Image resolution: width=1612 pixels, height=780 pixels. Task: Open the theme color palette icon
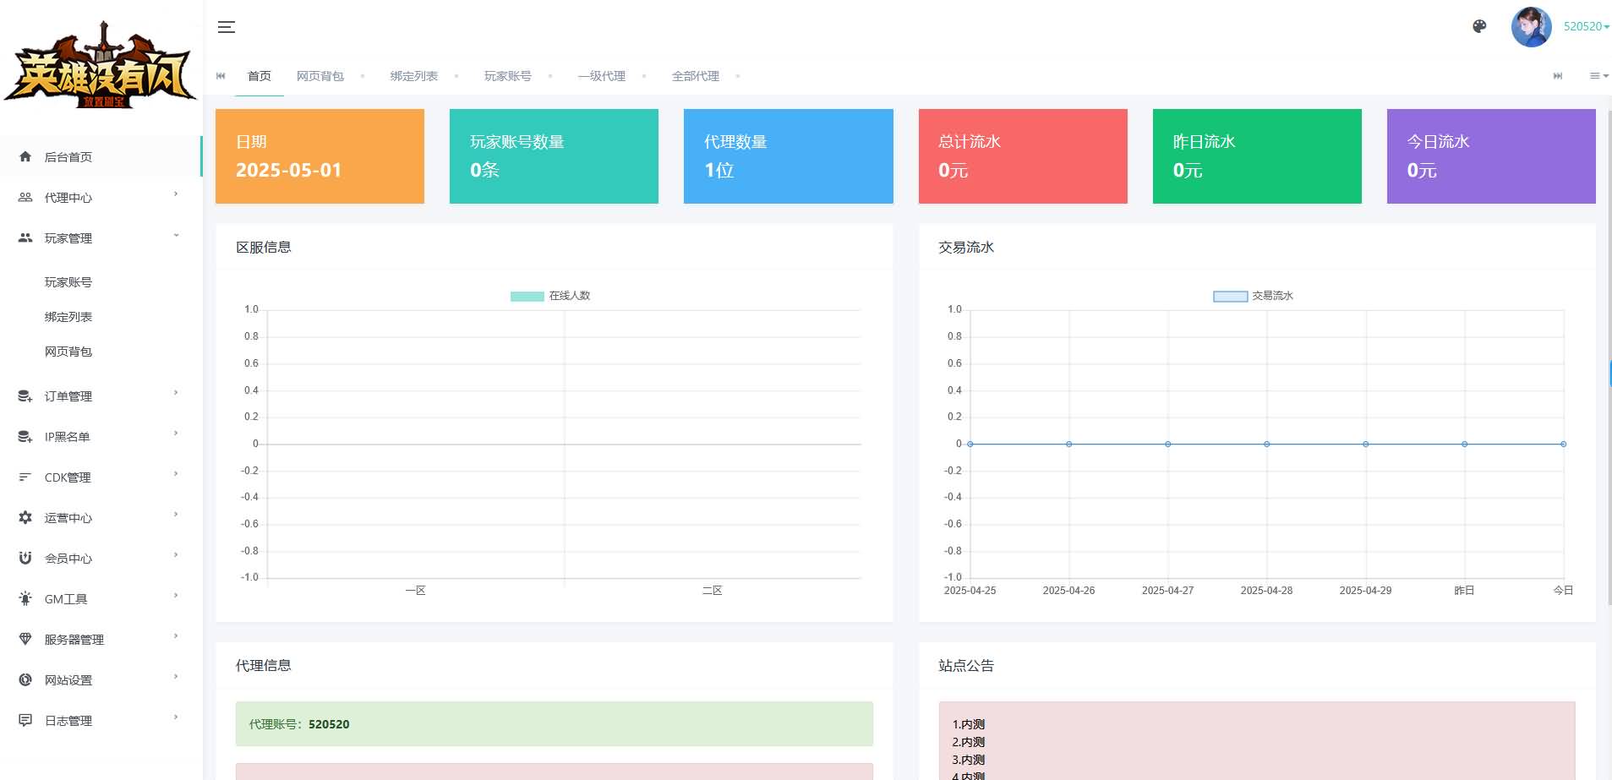tap(1479, 26)
